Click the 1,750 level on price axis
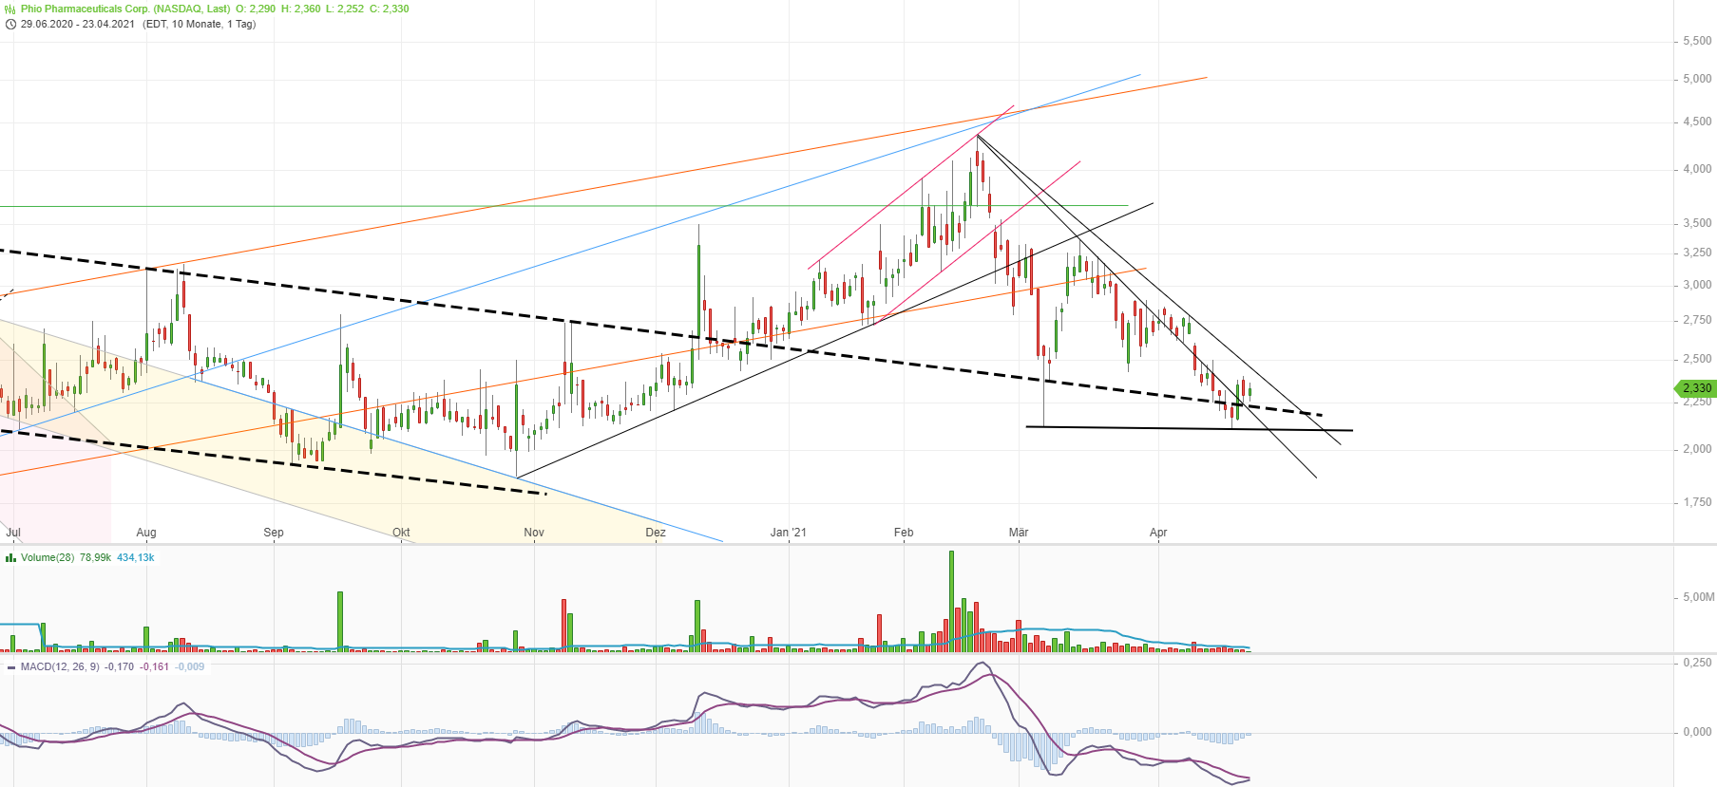The height and width of the screenshot is (787, 1717). (x=1697, y=502)
